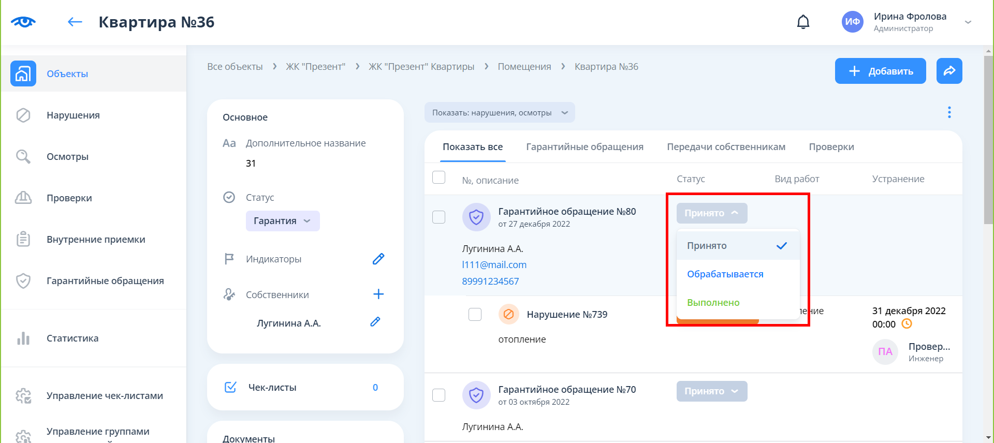Expand the Гарантия status dropdown
994x443 pixels.
pos(282,221)
